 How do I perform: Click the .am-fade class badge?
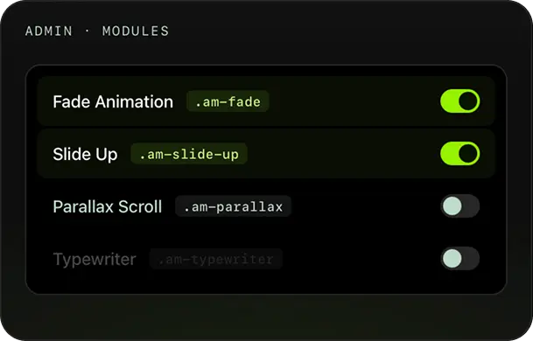(x=228, y=101)
